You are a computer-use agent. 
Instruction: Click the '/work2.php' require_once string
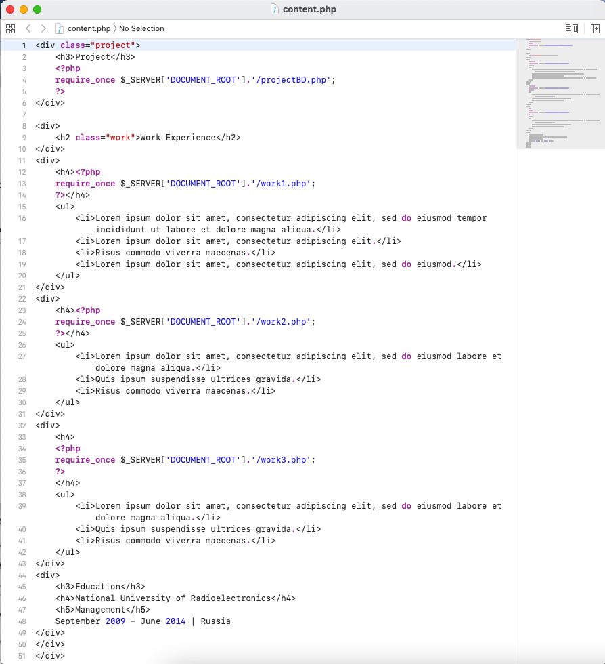click(x=280, y=322)
